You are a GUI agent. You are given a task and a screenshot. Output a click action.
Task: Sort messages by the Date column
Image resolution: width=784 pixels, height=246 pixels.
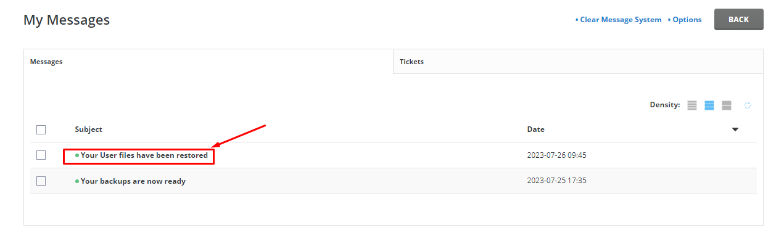[x=536, y=129]
